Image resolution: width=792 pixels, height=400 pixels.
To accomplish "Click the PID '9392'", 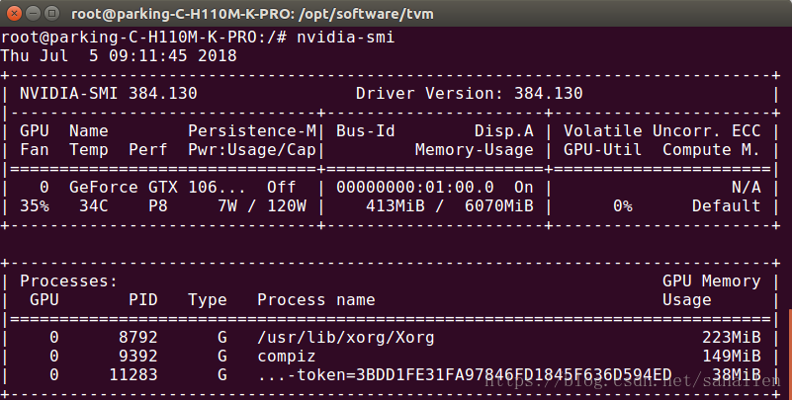I will click(137, 357).
